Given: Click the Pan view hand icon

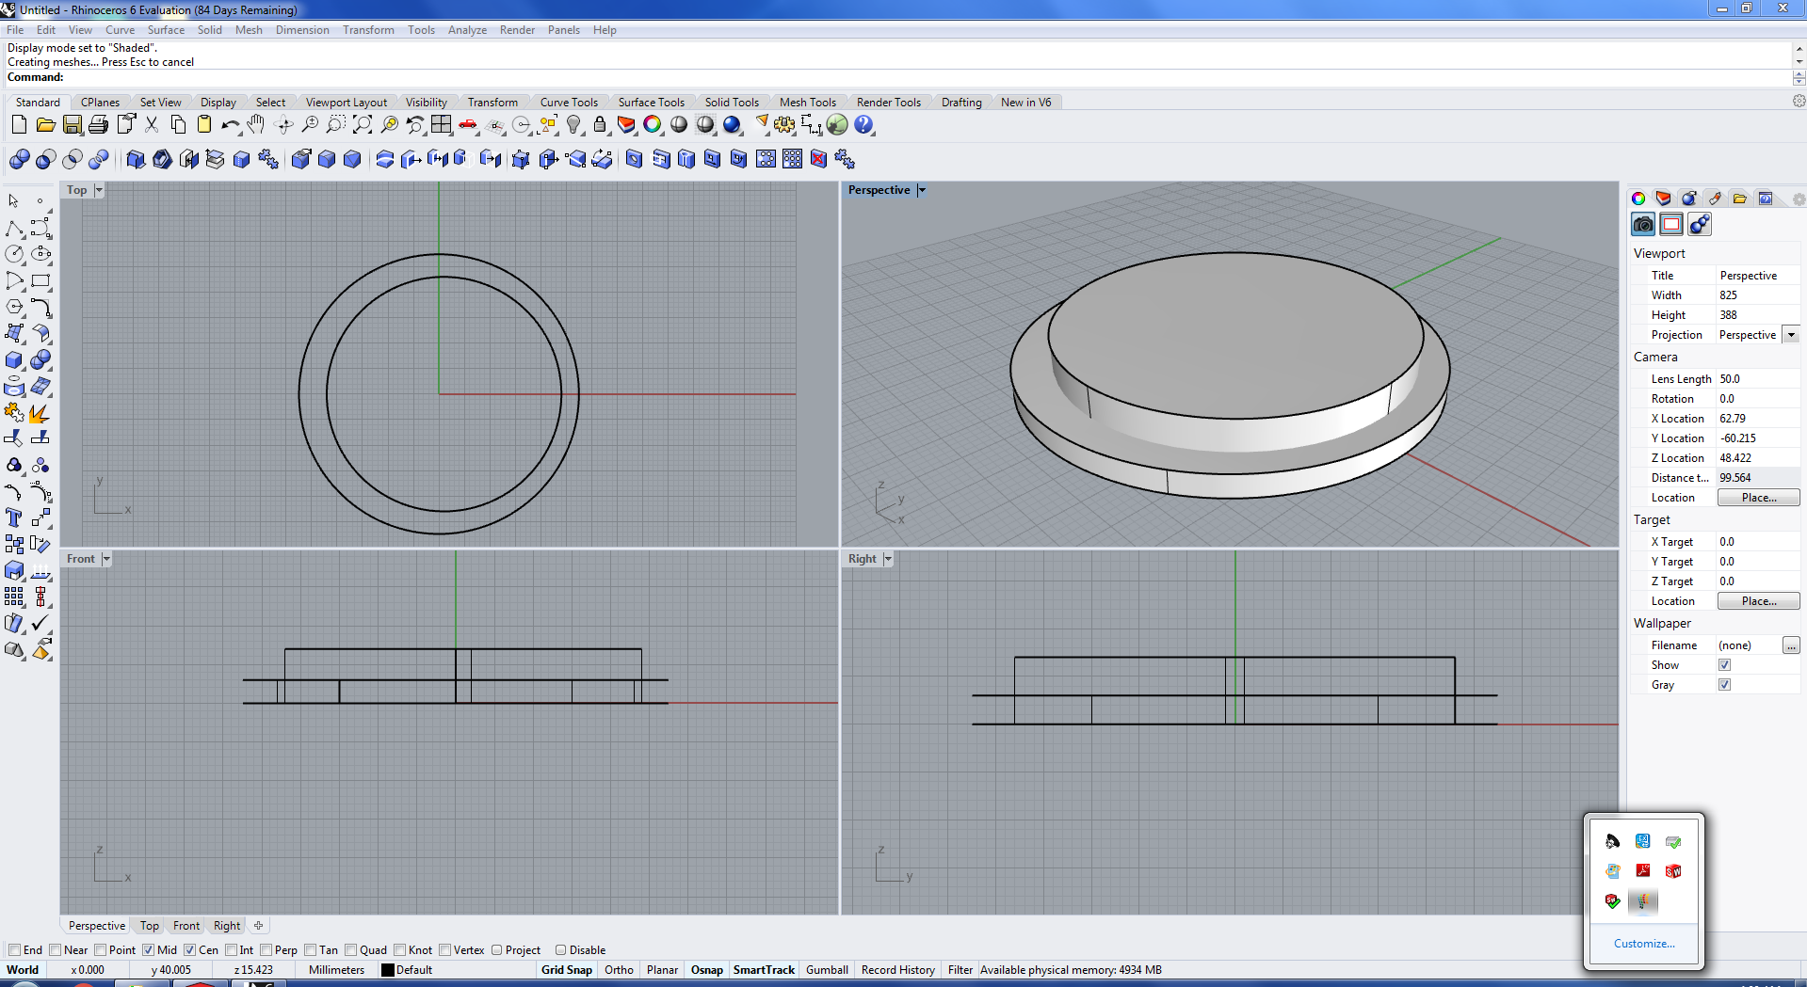Looking at the screenshot, I should point(256,124).
